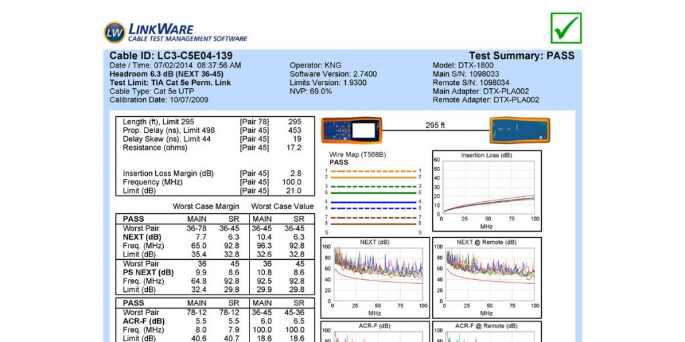Click the NEXT (dB) table row label
Image resolution: width=685 pixels, height=342 pixels.
click(142, 237)
